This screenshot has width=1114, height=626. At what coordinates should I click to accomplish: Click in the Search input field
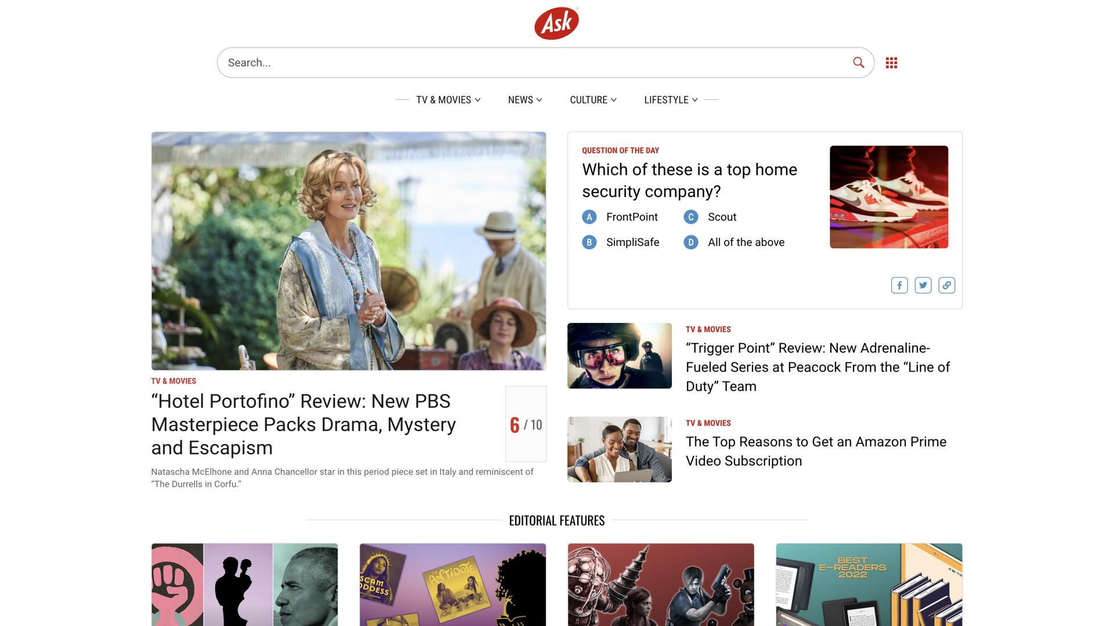coord(534,63)
